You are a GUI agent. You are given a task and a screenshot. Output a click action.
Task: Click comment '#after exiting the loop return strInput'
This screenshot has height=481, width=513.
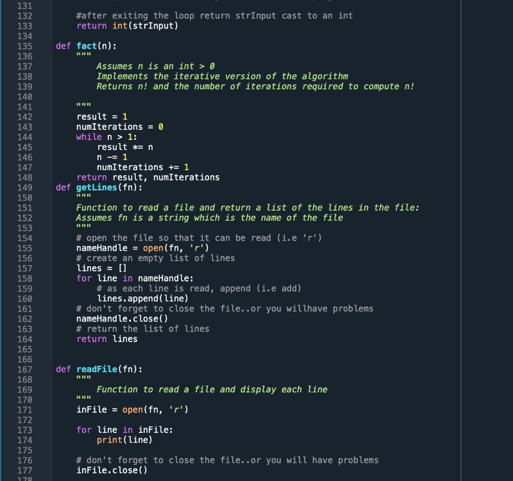[x=214, y=16]
